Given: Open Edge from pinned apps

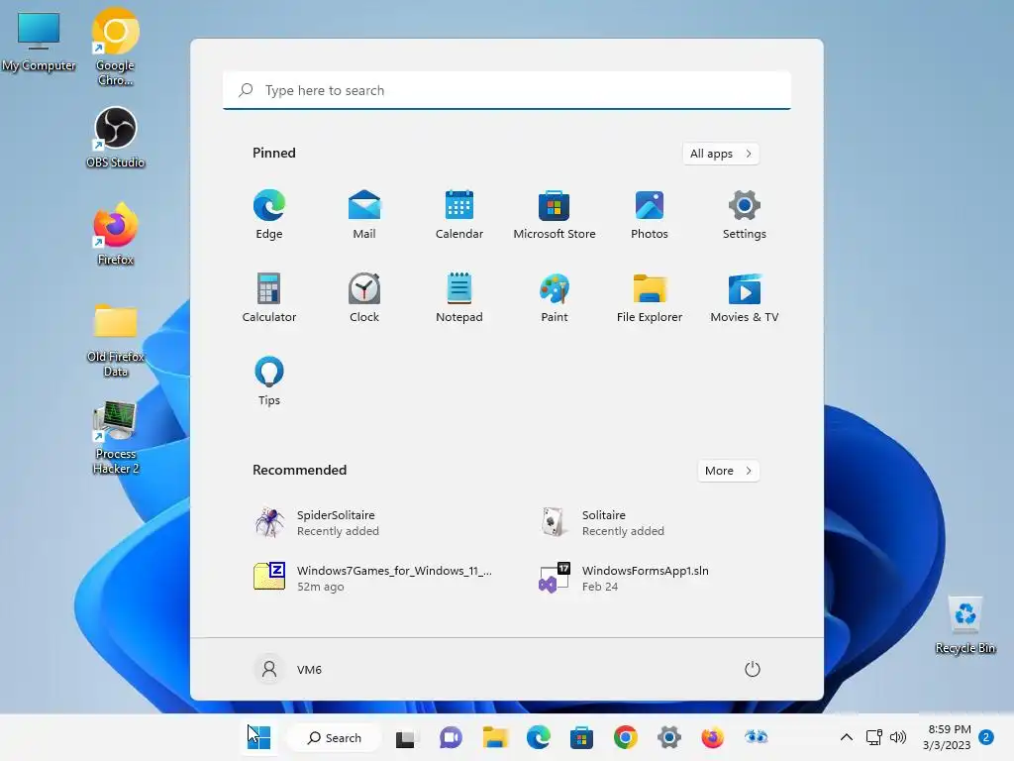Looking at the screenshot, I should point(269,214).
